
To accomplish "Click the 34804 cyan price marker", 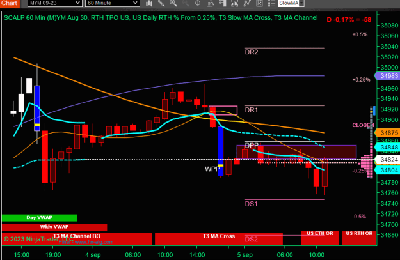I will (387, 170).
